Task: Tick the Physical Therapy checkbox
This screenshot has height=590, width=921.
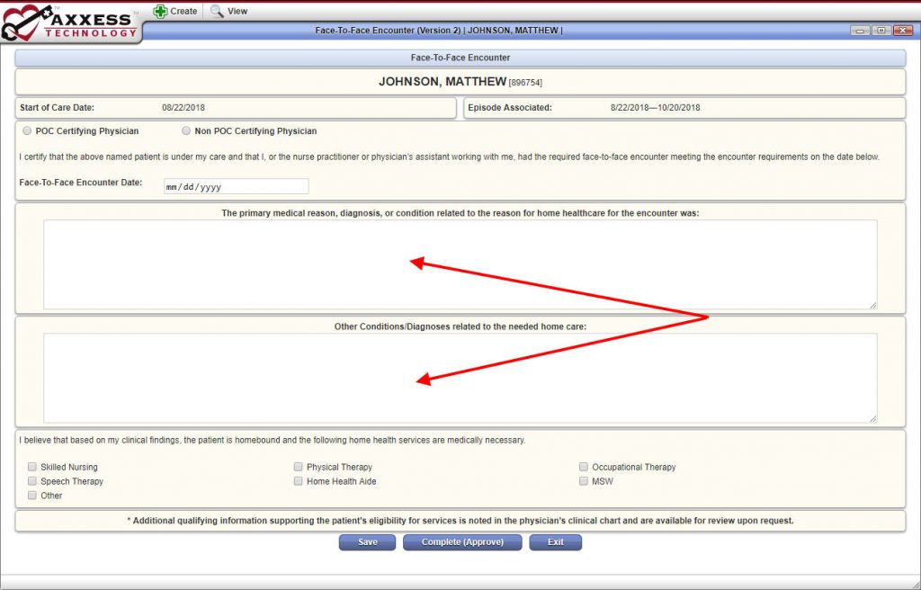Action: (x=299, y=467)
